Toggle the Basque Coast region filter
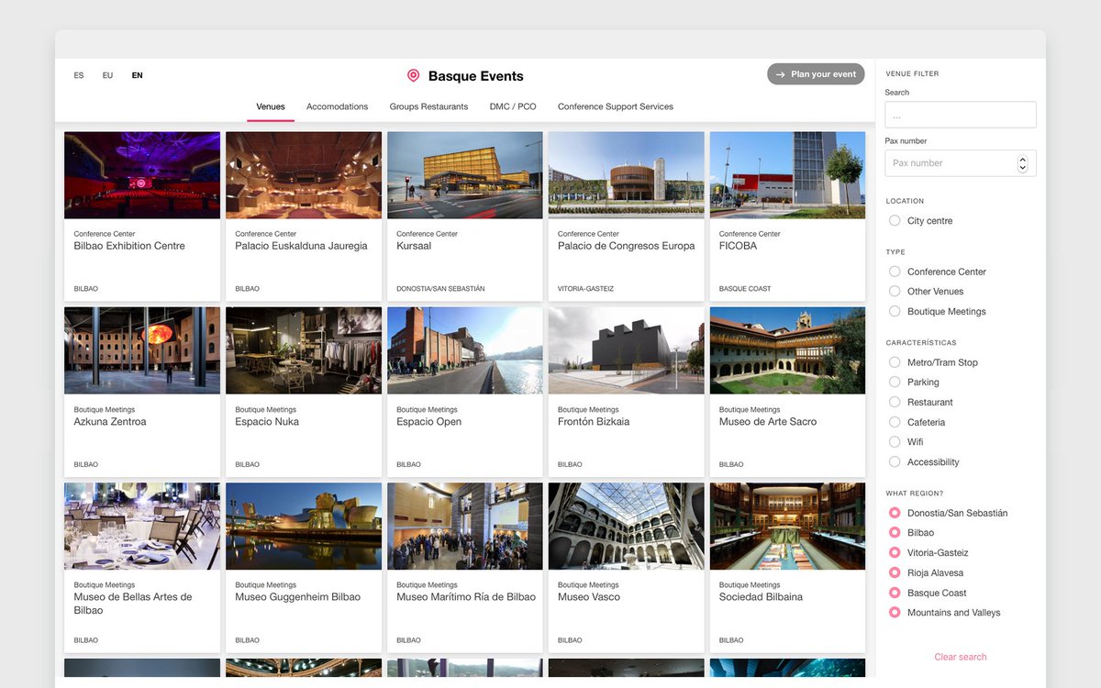The width and height of the screenshot is (1101, 688). click(x=928, y=594)
